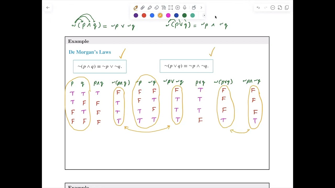Viewport: 335px width, 188px height.
Task: Select the active orange pen color
Action: (x=160, y=15)
